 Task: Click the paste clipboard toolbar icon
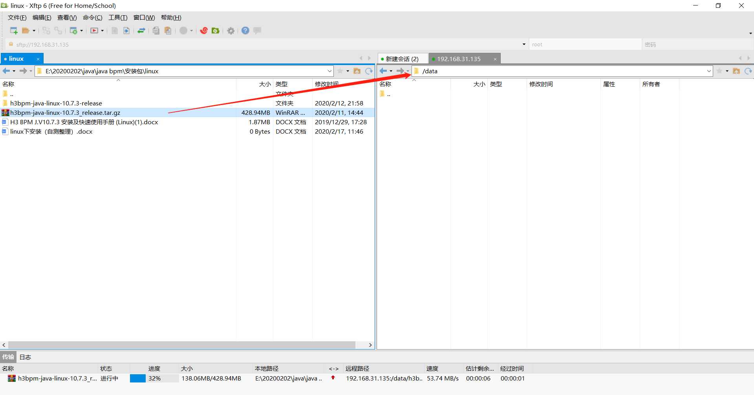tap(168, 31)
